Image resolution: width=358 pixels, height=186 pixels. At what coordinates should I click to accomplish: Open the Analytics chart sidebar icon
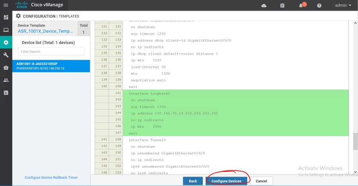6,93
